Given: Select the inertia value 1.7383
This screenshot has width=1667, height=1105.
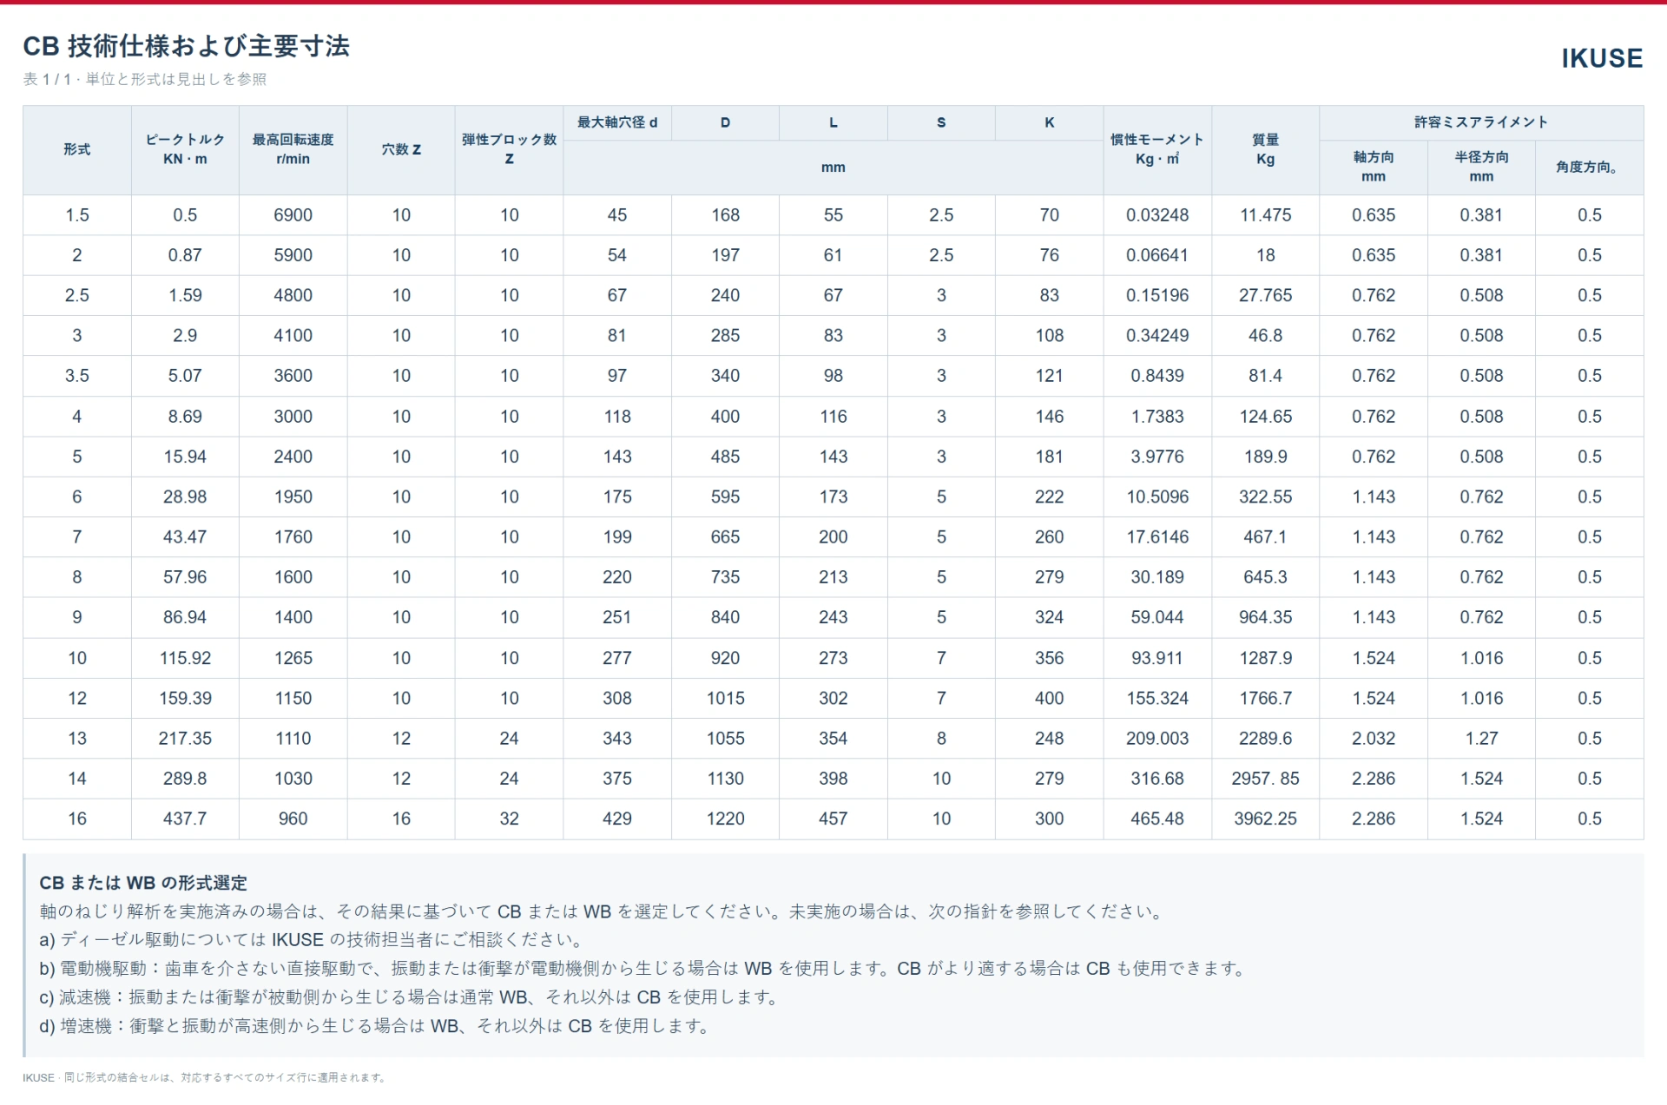Looking at the screenshot, I should pyautogui.click(x=1157, y=417).
